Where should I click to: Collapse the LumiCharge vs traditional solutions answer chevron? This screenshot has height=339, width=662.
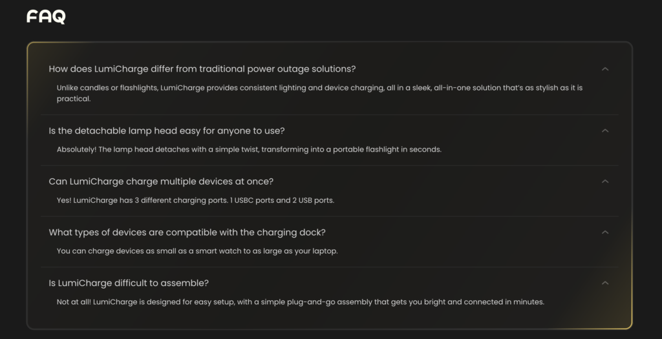point(605,69)
